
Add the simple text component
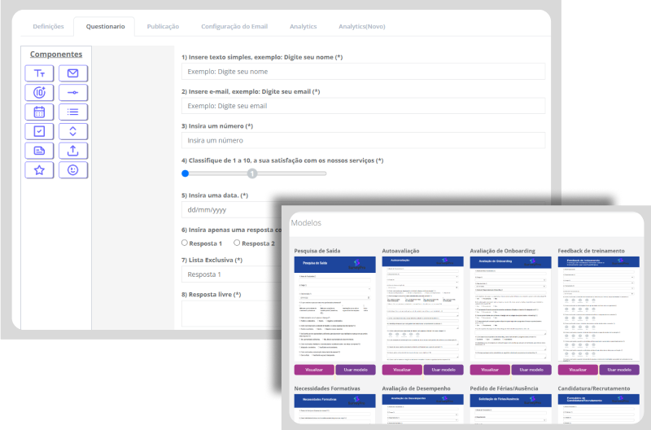pyautogui.click(x=39, y=73)
